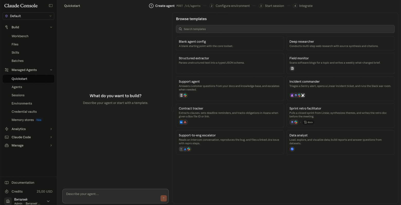Send the agent description with arrow button
This screenshot has width=401, height=205.
tap(163, 198)
